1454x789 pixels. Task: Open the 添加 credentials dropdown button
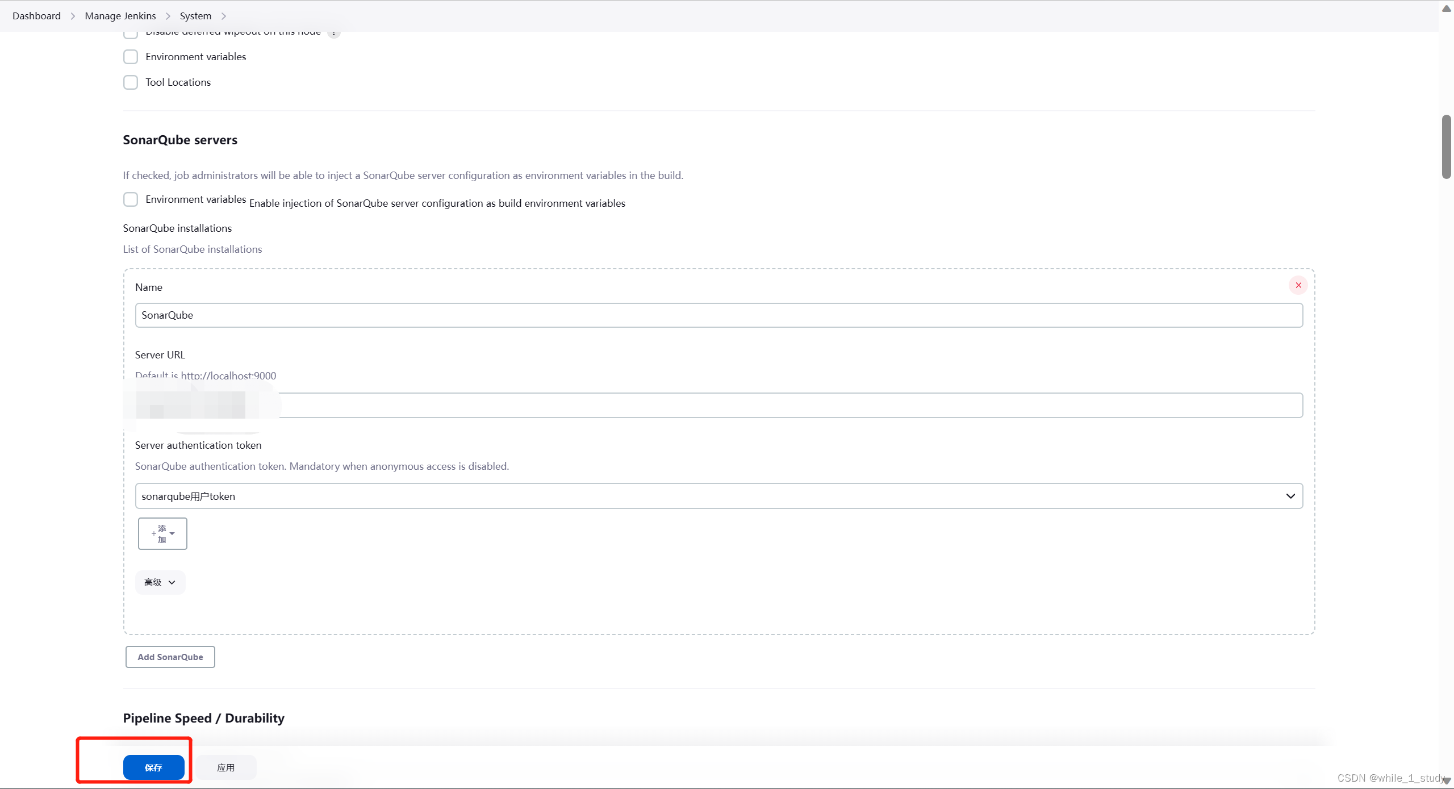click(162, 533)
